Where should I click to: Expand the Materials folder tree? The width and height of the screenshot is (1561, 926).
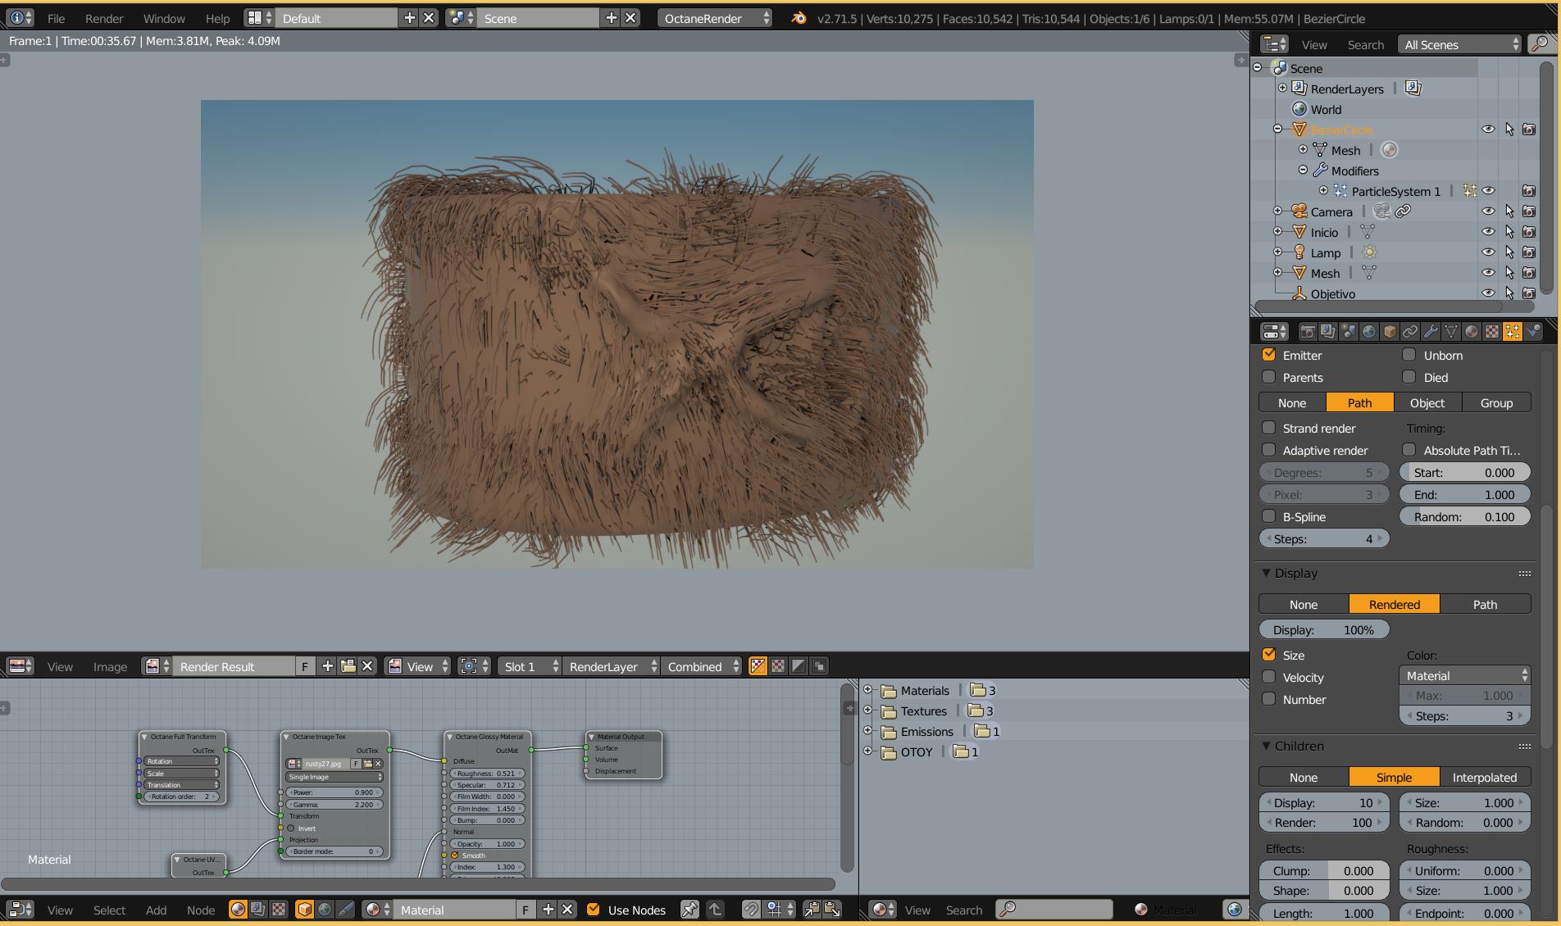pos(868,690)
